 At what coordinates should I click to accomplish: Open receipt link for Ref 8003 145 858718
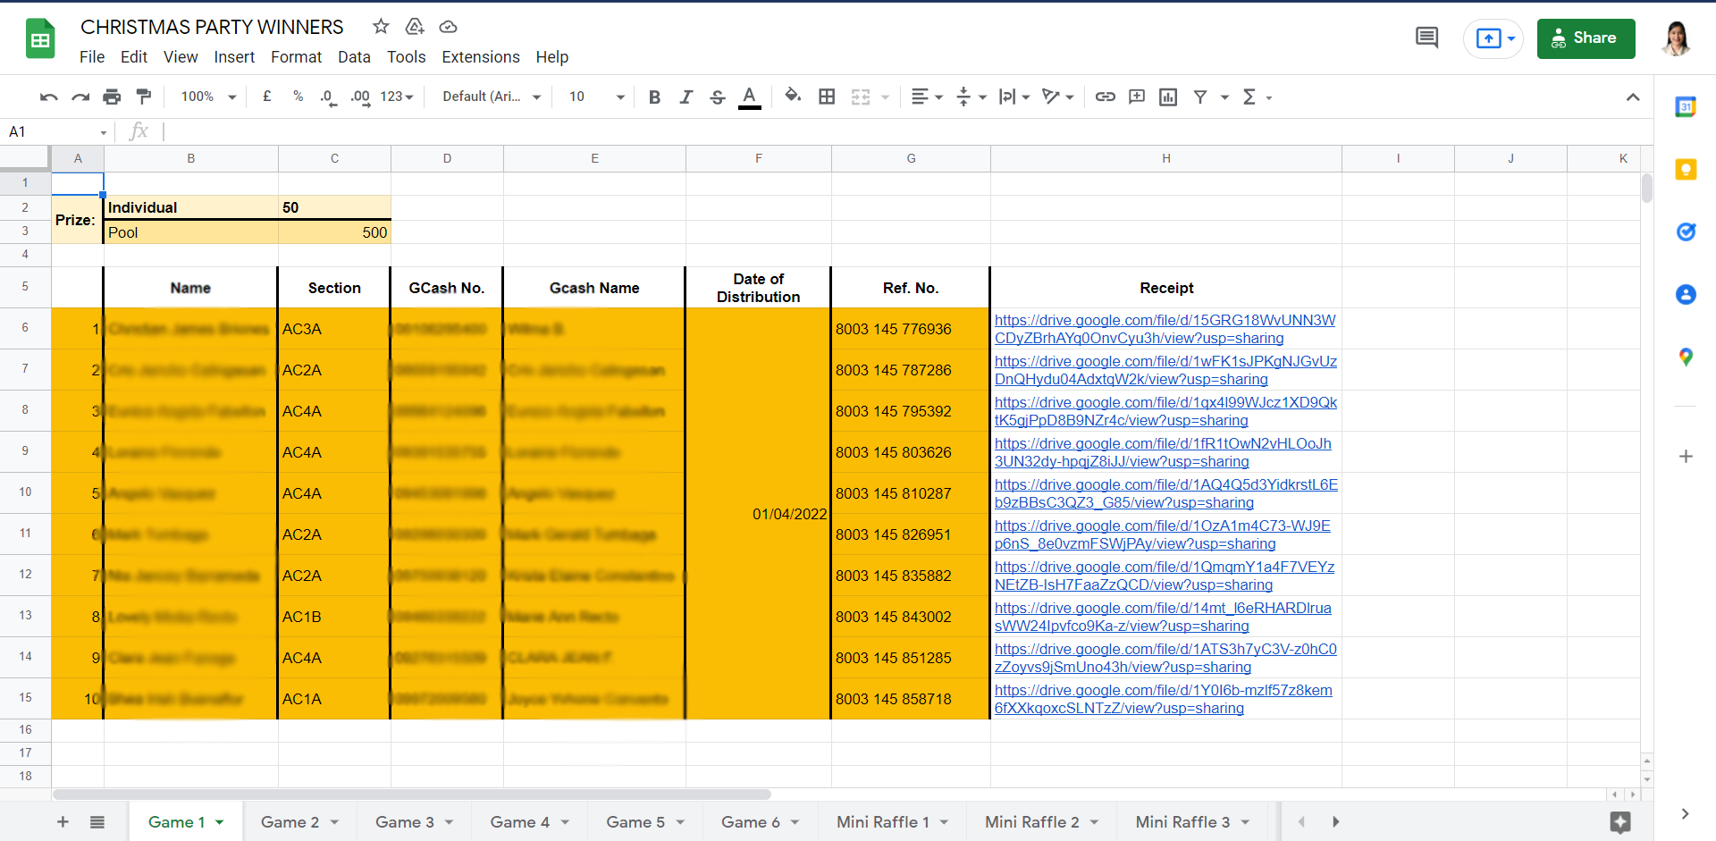[x=1163, y=699]
